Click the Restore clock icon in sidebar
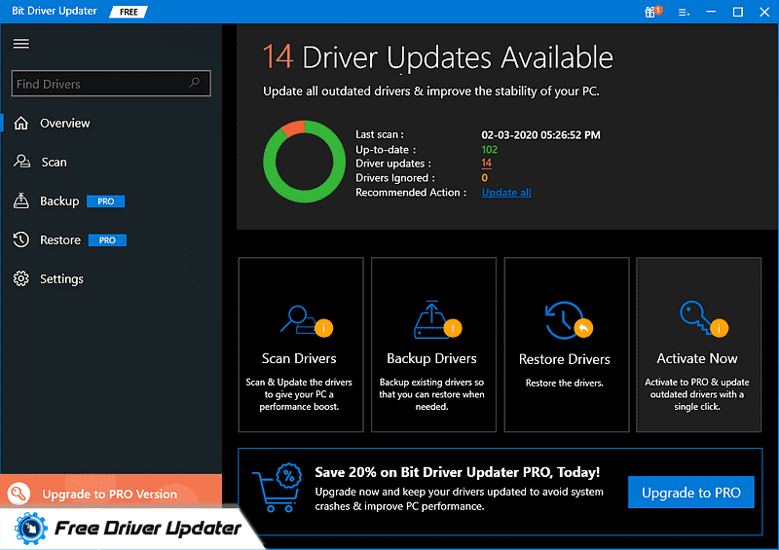 pos(20,239)
